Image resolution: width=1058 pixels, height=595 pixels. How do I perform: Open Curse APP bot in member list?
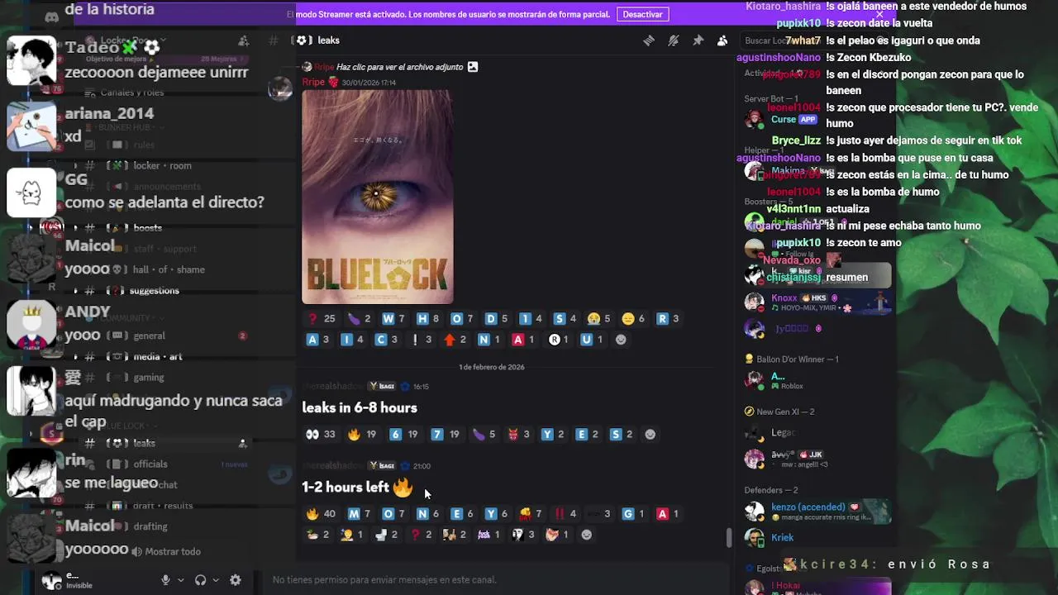(781, 120)
